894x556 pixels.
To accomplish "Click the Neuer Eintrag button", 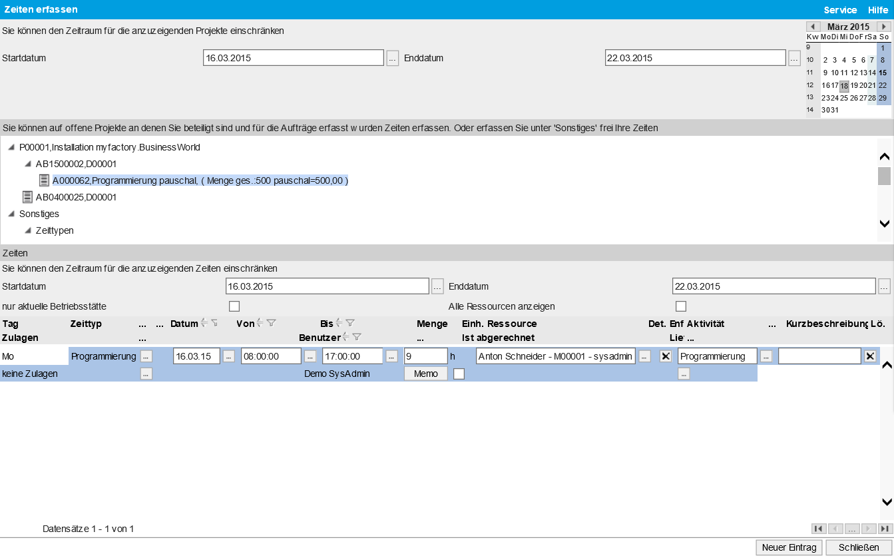I will pyautogui.click(x=789, y=547).
